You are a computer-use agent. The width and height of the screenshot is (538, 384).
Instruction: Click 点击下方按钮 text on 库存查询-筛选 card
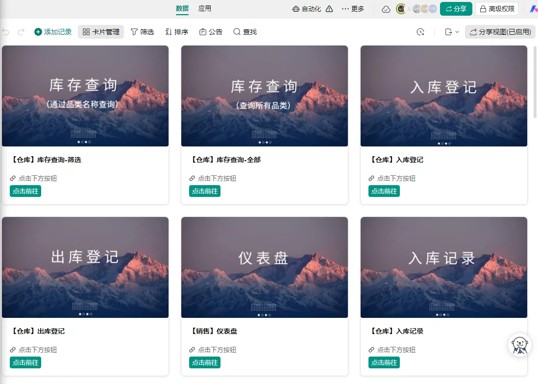point(38,178)
